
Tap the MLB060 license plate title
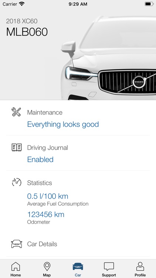(x=27, y=32)
